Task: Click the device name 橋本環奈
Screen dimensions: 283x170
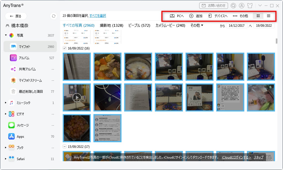Action: [20, 26]
